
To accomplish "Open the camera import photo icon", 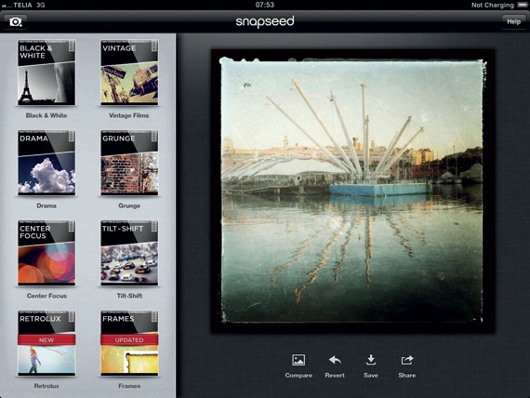I will pyautogui.click(x=16, y=22).
